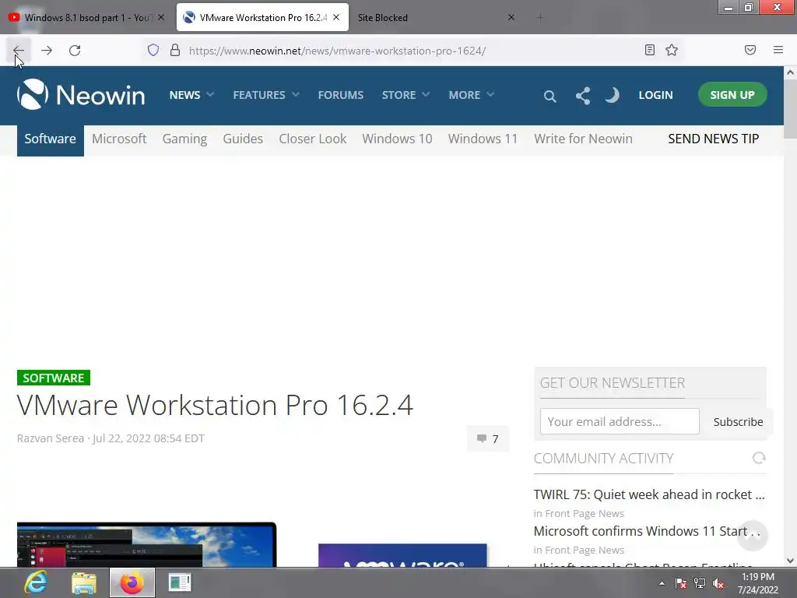Show hidden system tray icons
The width and height of the screenshot is (797, 598).
point(662,583)
